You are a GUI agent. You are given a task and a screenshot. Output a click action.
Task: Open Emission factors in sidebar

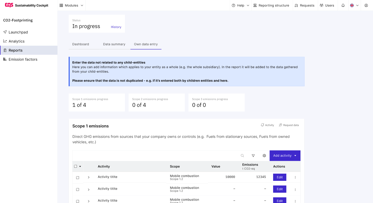23,59
